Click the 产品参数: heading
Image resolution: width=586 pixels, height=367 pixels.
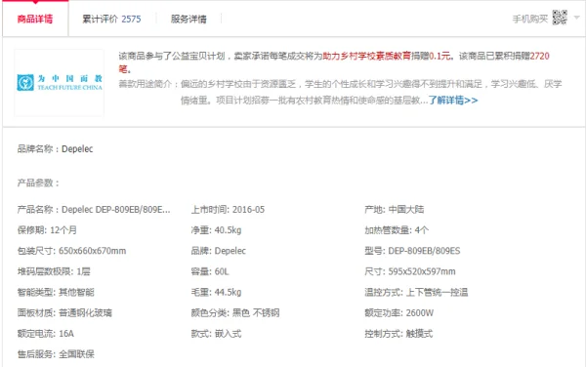click(x=38, y=183)
